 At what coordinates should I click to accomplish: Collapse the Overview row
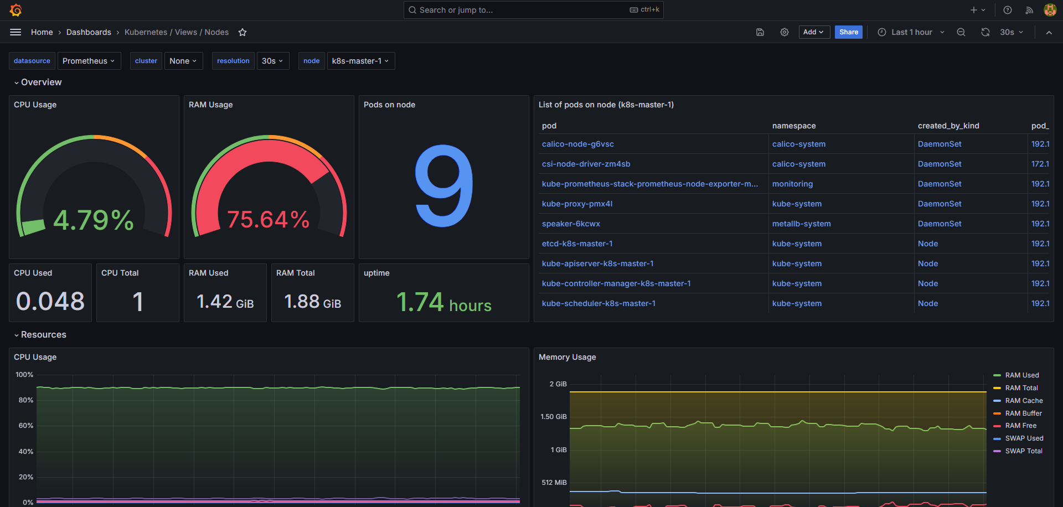tap(38, 82)
